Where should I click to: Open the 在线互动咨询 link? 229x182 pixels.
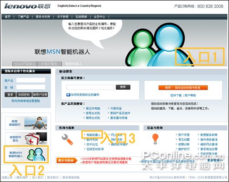95,149
